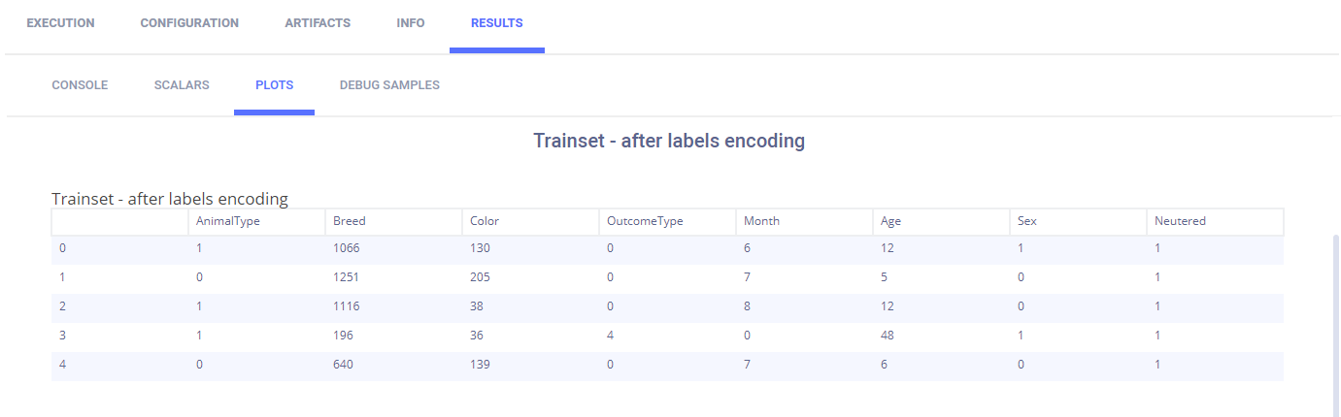This screenshot has width=1341, height=417.
Task: Switch to the Configuration tab
Action: pyautogui.click(x=189, y=23)
